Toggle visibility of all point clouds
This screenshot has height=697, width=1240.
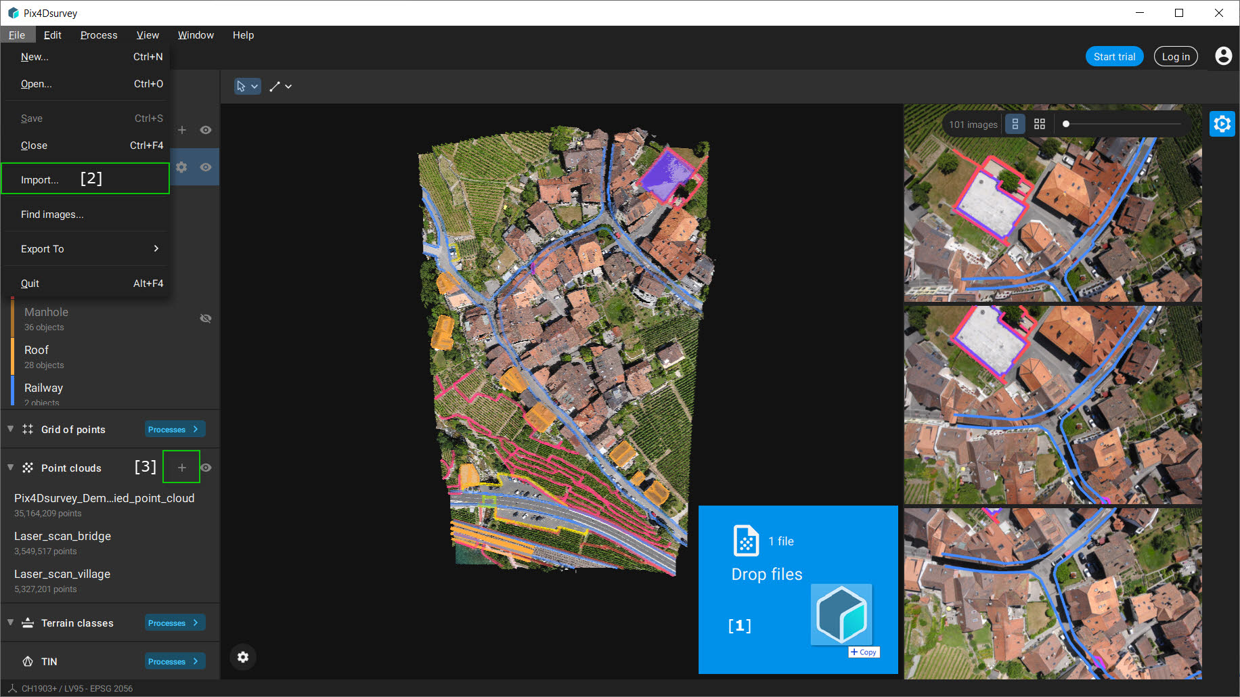(x=206, y=467)
